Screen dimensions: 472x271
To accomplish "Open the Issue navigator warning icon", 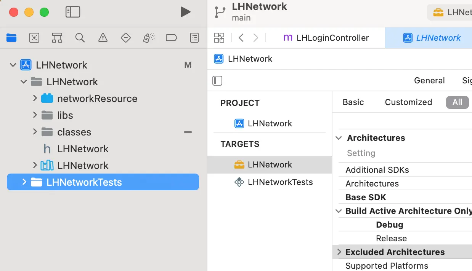I will click(x=103, y=38).
